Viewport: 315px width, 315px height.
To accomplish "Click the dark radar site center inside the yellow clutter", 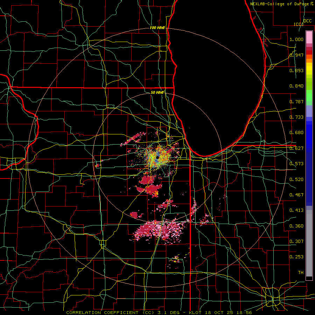I will 157,158.
